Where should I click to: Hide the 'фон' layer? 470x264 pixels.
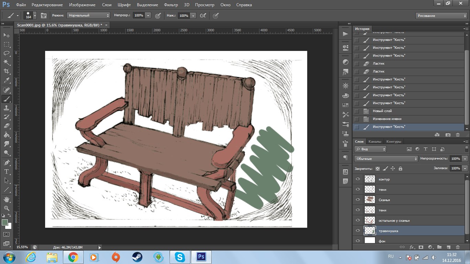point(358,241)
